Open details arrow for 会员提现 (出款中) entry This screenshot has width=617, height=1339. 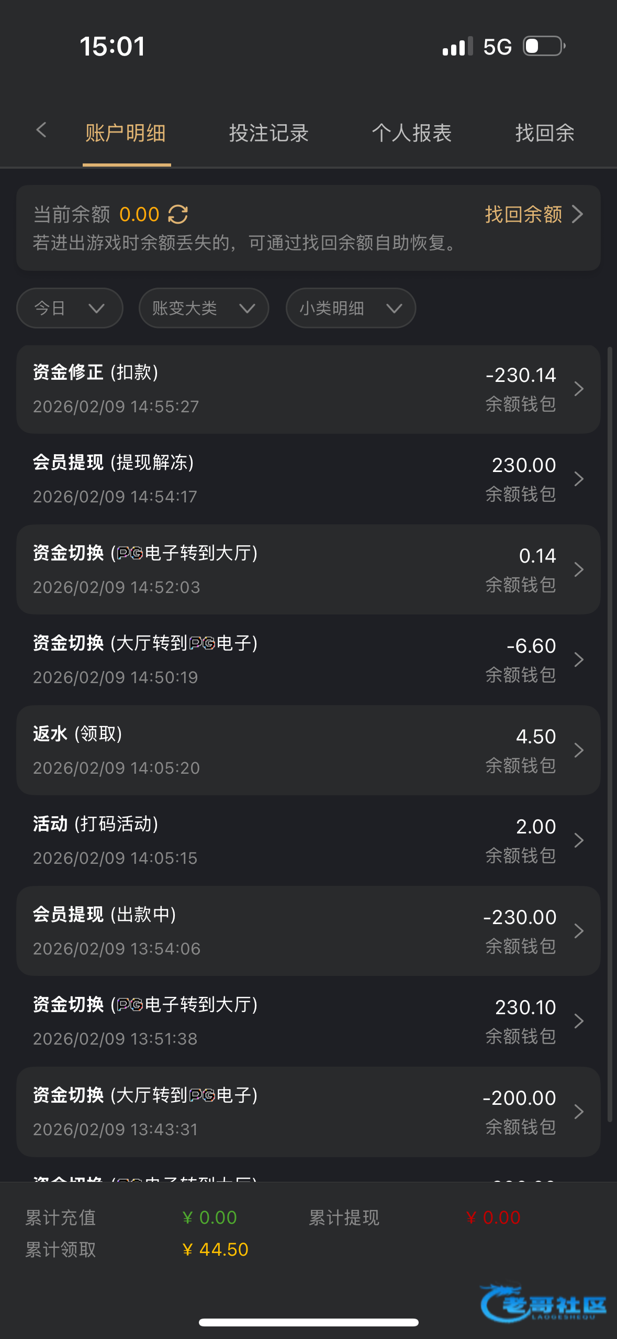point(578,931)
